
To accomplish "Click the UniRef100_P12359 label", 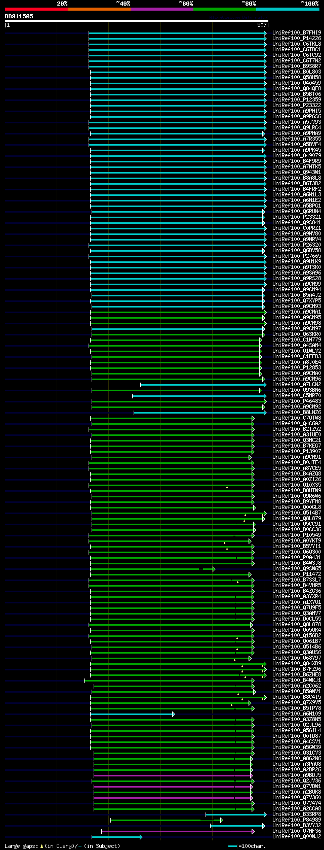I will pyautogui.click(x=297, y=99).
